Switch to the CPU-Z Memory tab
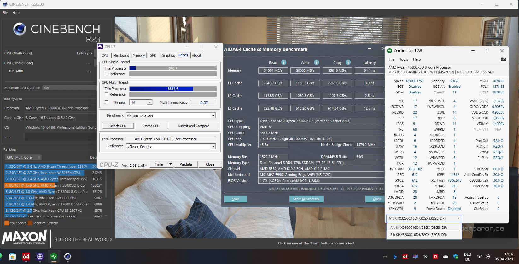Viewport: 519px width, 264px height. coord(139,55)
